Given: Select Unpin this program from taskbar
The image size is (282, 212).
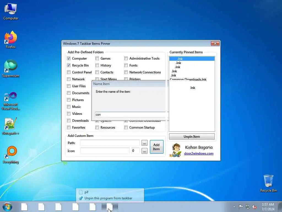Looking at the screenshot, I should [110, 198].
